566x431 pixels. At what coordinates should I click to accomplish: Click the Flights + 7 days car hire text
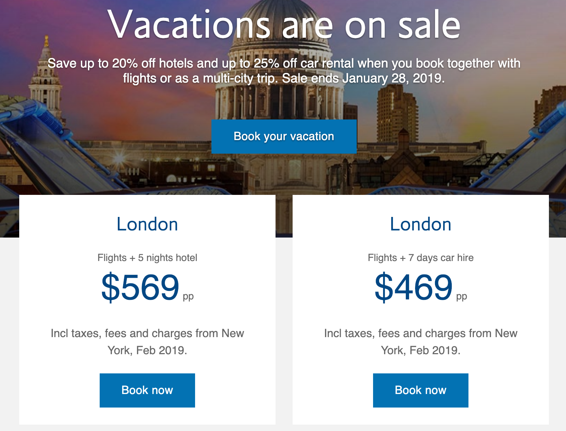tap(420, 257)
